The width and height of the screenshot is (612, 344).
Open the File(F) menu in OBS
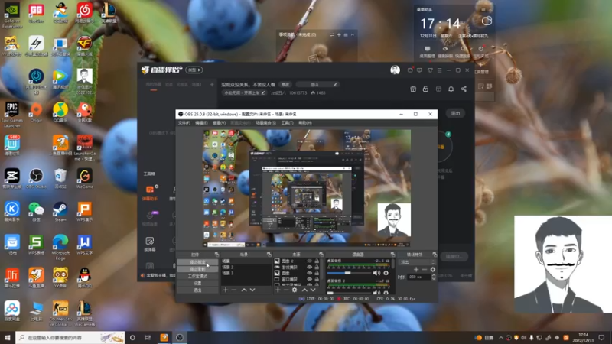click(184, 123)
